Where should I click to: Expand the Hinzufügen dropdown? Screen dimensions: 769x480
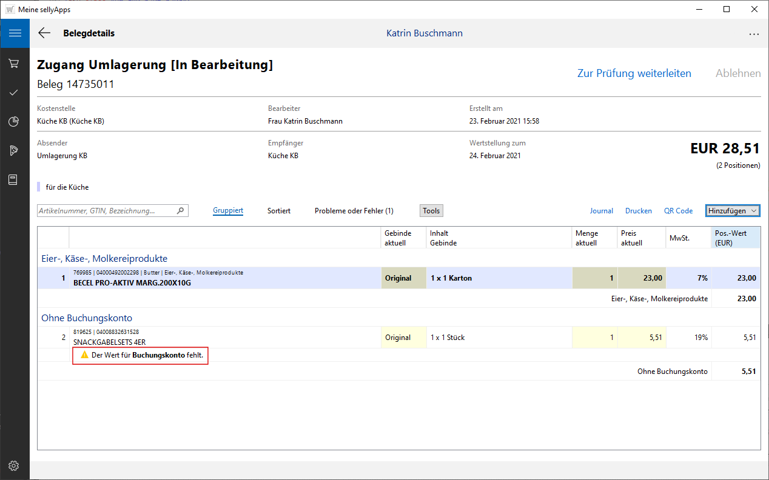(733, 211)
